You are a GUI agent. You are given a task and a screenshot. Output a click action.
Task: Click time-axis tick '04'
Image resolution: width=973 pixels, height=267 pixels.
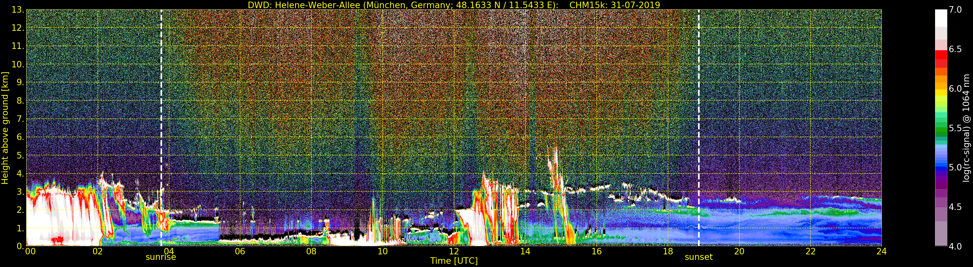[x=169, y=251]
